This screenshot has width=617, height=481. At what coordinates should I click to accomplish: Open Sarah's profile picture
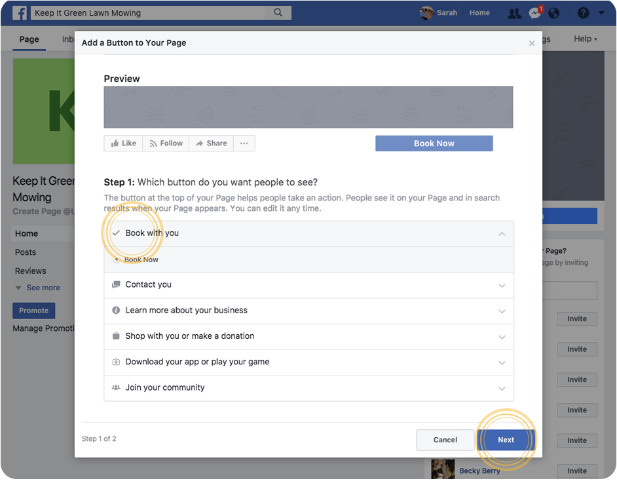click(426, 12)
